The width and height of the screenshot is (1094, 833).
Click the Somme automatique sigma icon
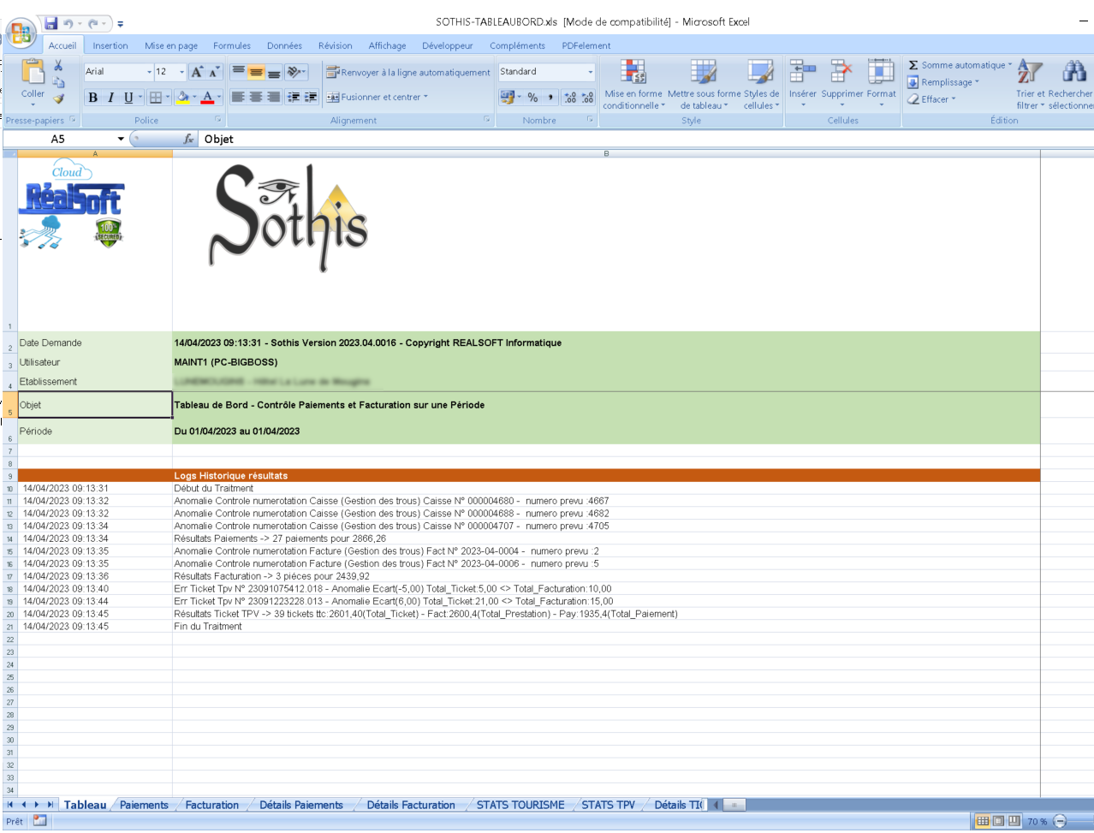tap(913, 65)
